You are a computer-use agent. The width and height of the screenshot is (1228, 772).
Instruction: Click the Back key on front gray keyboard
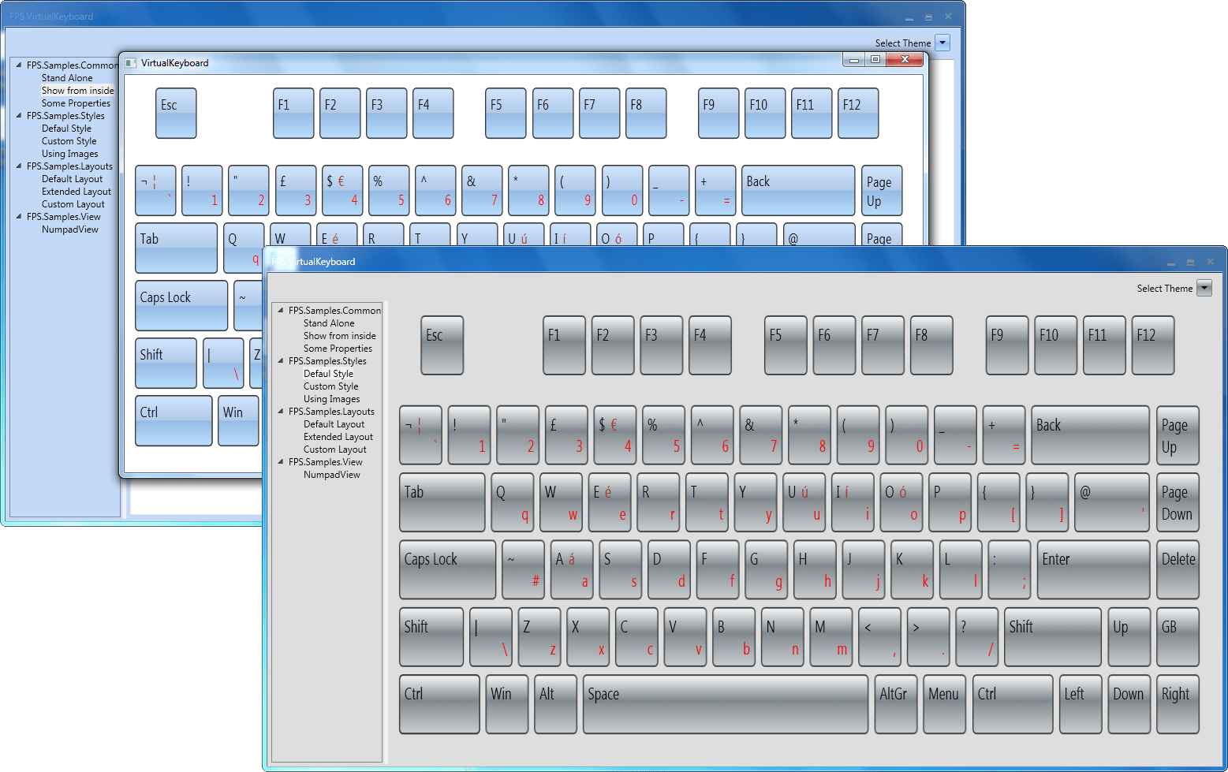(1090, 435)
